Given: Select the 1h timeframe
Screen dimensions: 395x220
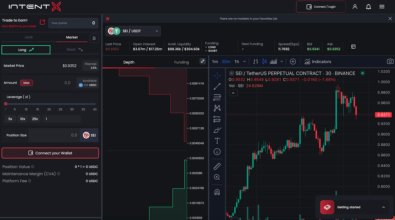Looking at the screenshot, I should (237, 62).
